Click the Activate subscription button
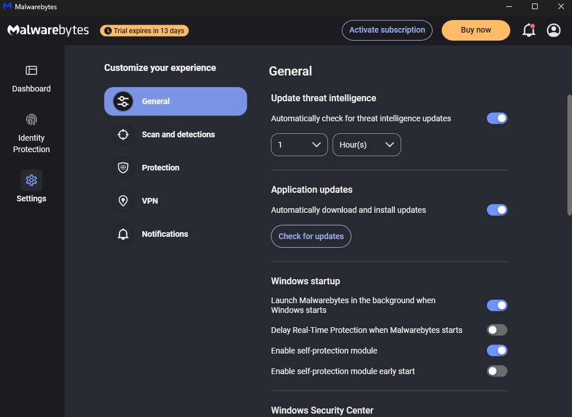Viewport: 572px width, 417px height. 387,30
